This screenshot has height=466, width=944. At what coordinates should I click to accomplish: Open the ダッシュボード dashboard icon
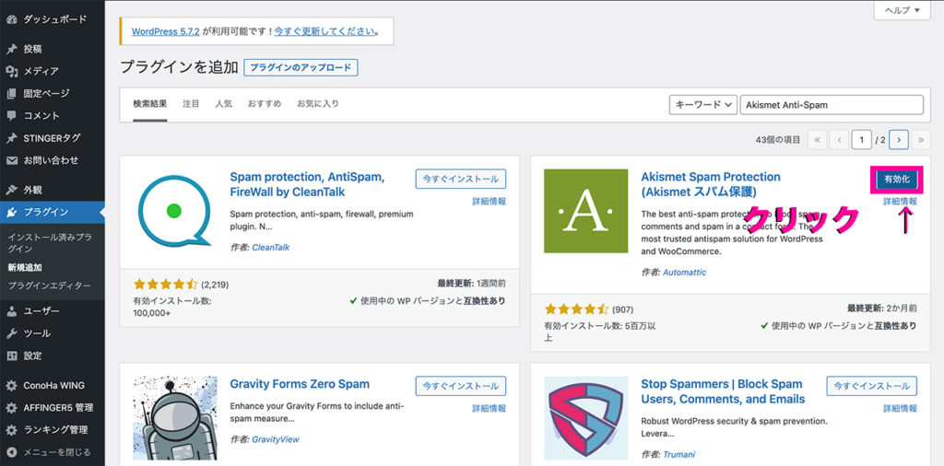11,19
